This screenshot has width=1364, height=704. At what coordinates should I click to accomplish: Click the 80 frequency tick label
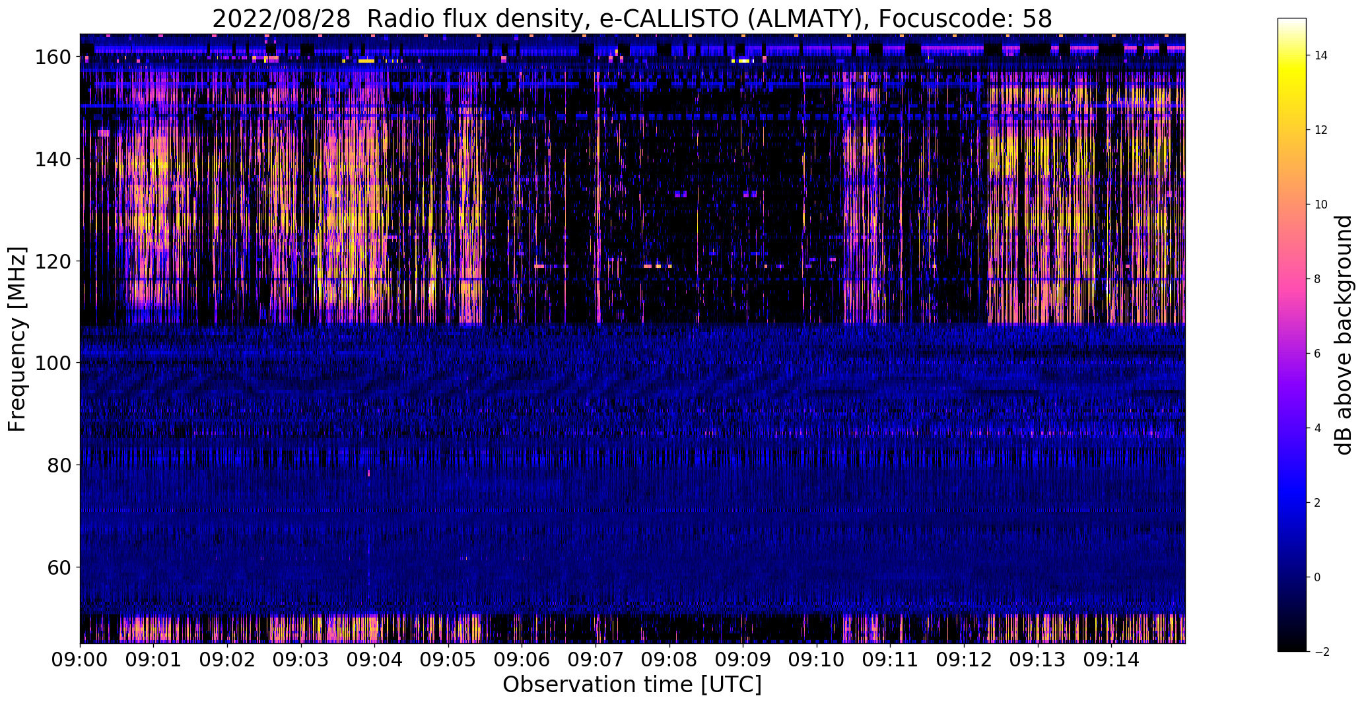(60, 465)
